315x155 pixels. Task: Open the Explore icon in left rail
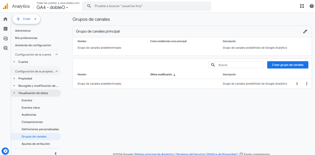(5, 38)
